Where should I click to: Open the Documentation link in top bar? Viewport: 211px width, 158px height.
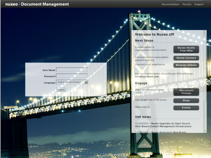pyautogui.click(x=170, y=4)
